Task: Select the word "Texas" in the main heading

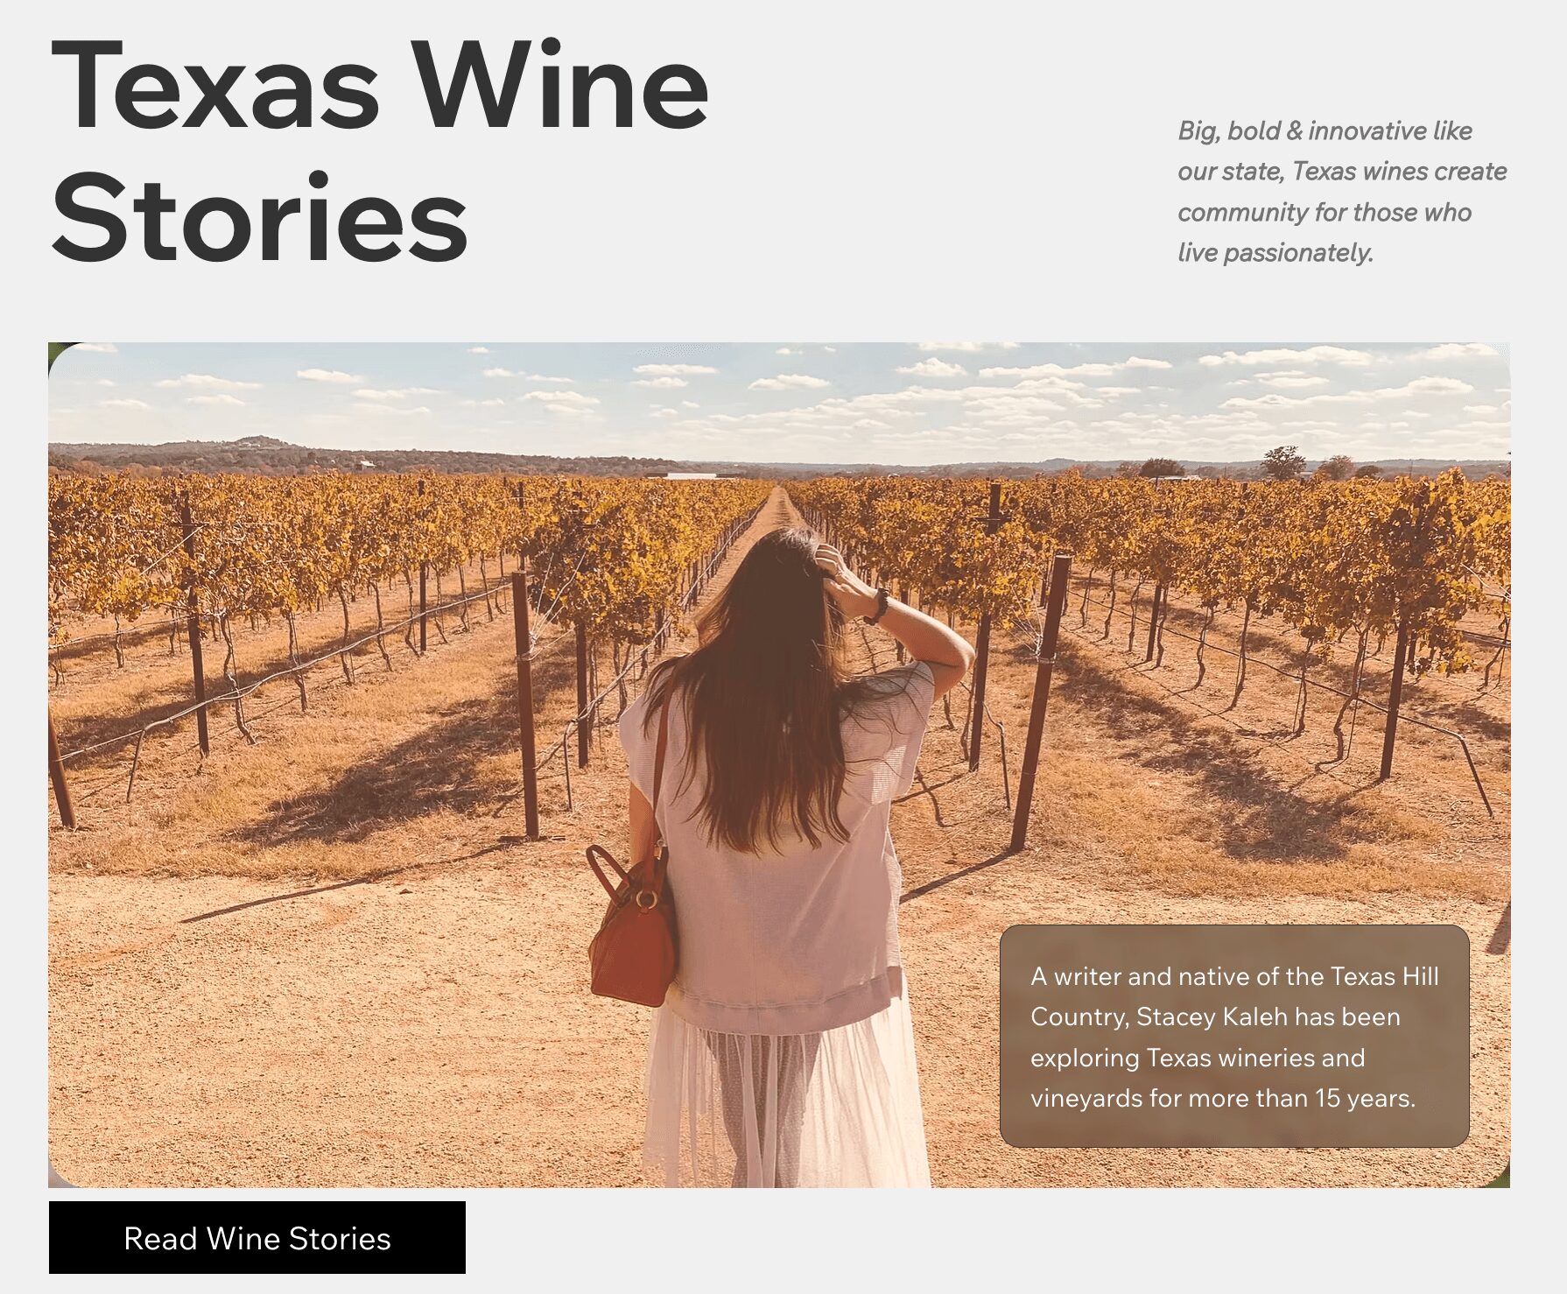Action: click(x=215, y=87)
